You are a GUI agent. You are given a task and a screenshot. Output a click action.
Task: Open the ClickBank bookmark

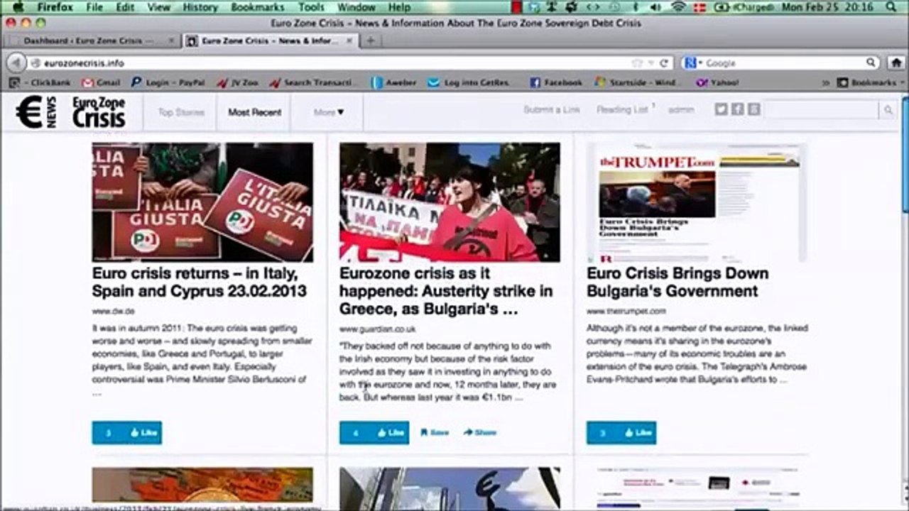(x=40, y=83)
